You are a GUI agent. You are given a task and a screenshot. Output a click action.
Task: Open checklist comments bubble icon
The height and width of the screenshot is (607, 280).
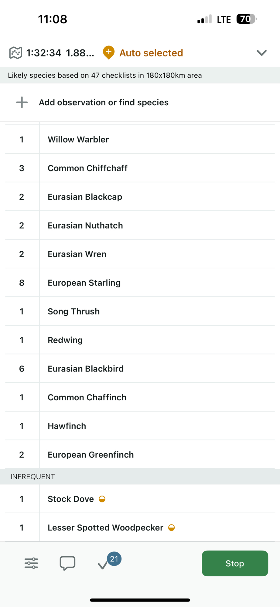67,563
